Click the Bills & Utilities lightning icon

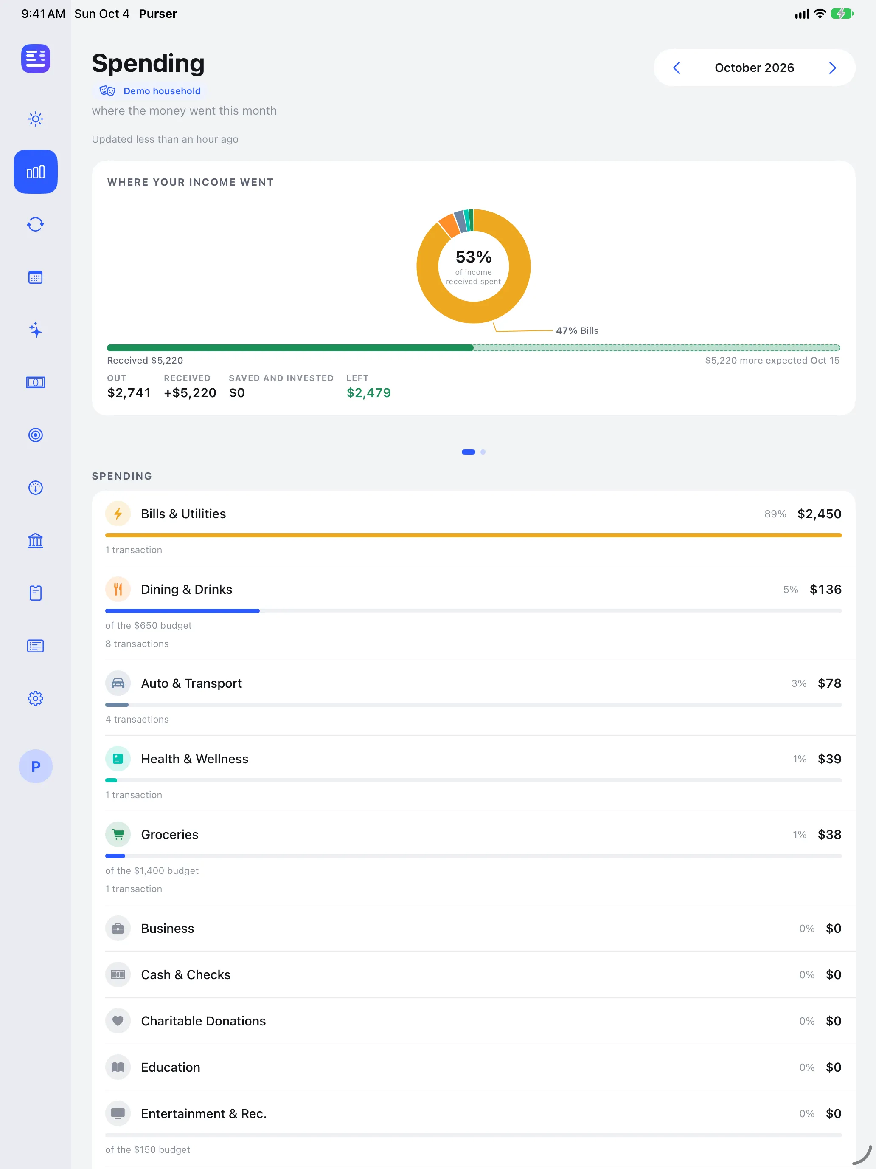(118, 514)
